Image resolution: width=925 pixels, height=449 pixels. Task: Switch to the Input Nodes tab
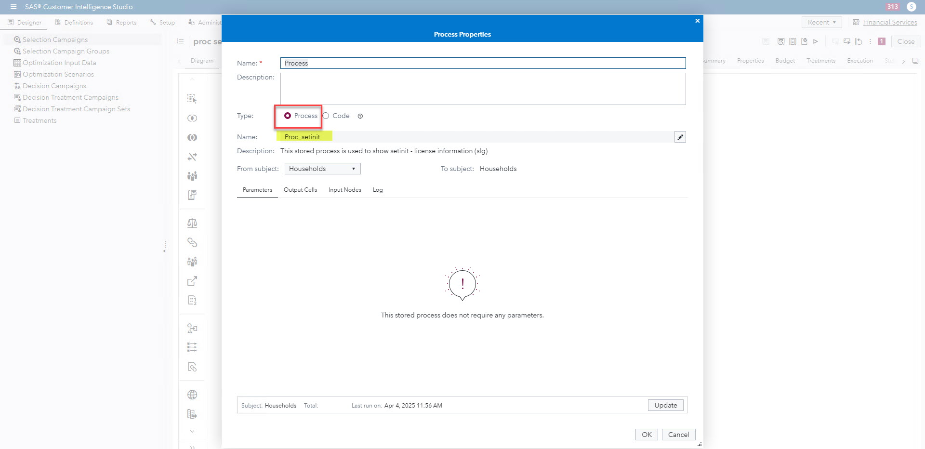[x=345, y=190]
